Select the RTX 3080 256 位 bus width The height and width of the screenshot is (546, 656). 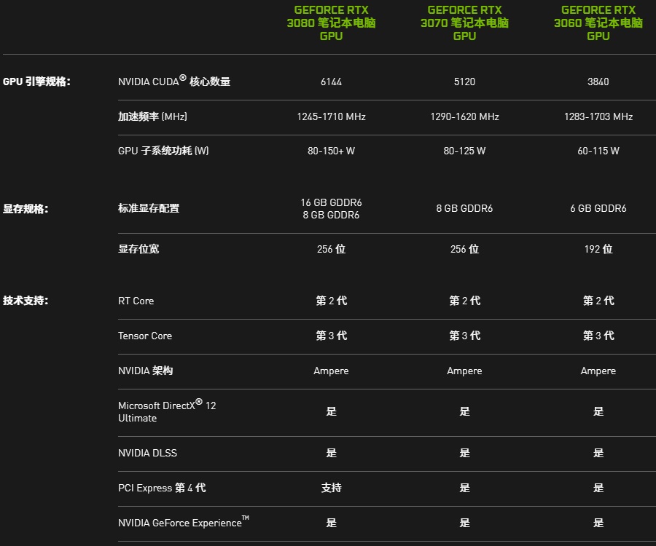coord(331,249)
